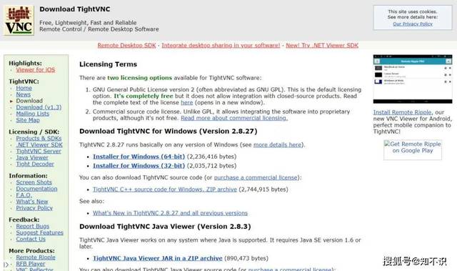Open Viewer for iOS highlight link
The height and width of the screenshot is (271, 457).
(x=36, y=70)
